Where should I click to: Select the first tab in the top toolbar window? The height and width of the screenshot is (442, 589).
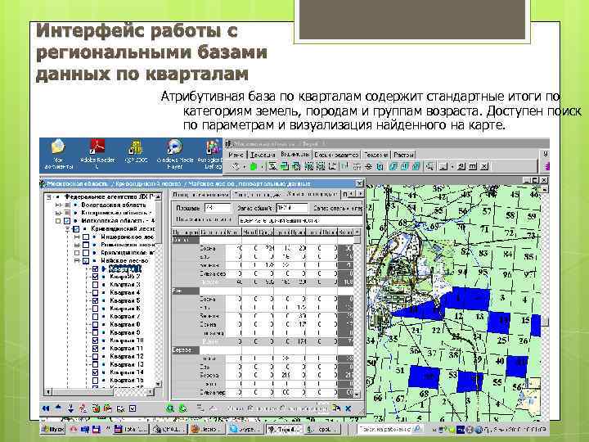click(236, 155)
